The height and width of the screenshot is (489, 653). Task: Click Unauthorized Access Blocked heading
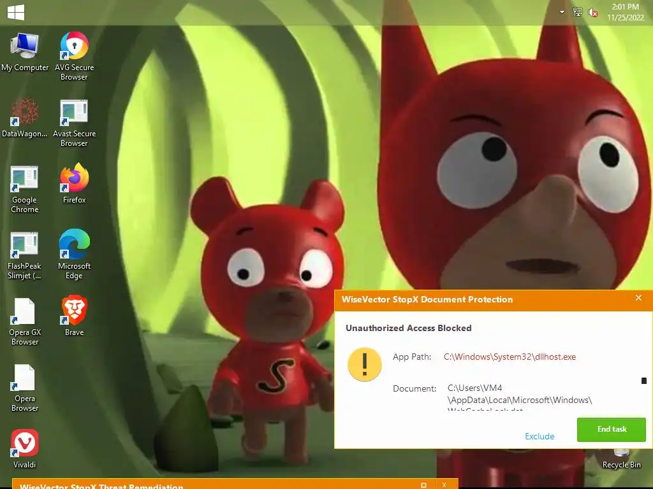(x=409, y=328)
